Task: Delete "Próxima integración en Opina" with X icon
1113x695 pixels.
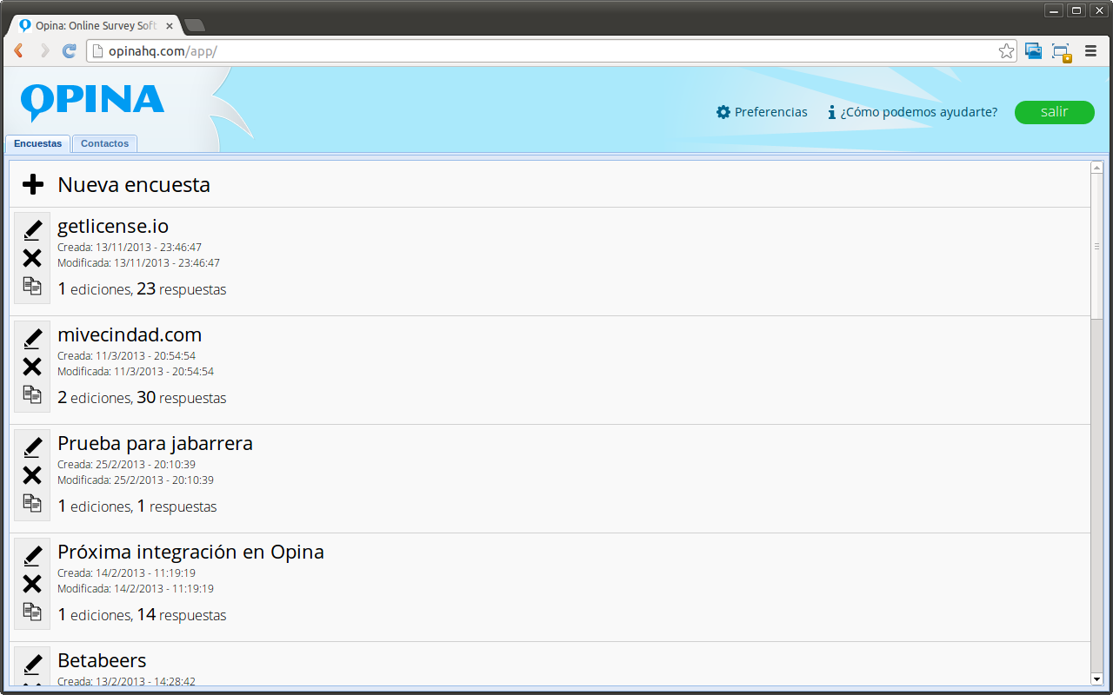Action: coord(32,584)
